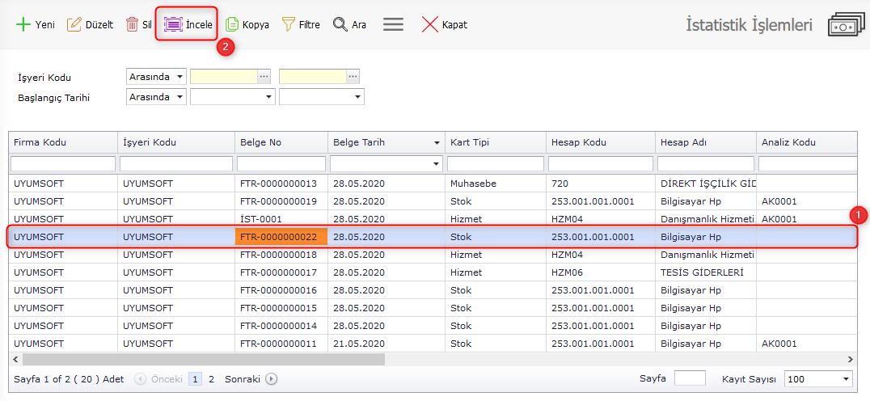Image resolution: width=870 pixels, height=401 pixels.
Task: Click the Yeni (new) plus icon
Action: 23,25
